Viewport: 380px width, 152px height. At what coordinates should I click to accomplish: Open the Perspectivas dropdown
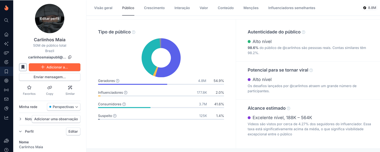pos(64,107)
